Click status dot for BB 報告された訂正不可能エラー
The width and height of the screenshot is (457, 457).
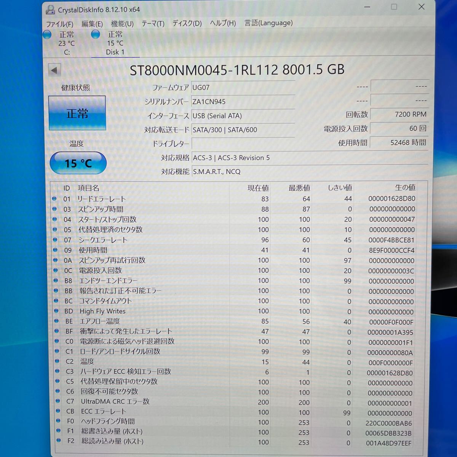(x=56, y=291)
